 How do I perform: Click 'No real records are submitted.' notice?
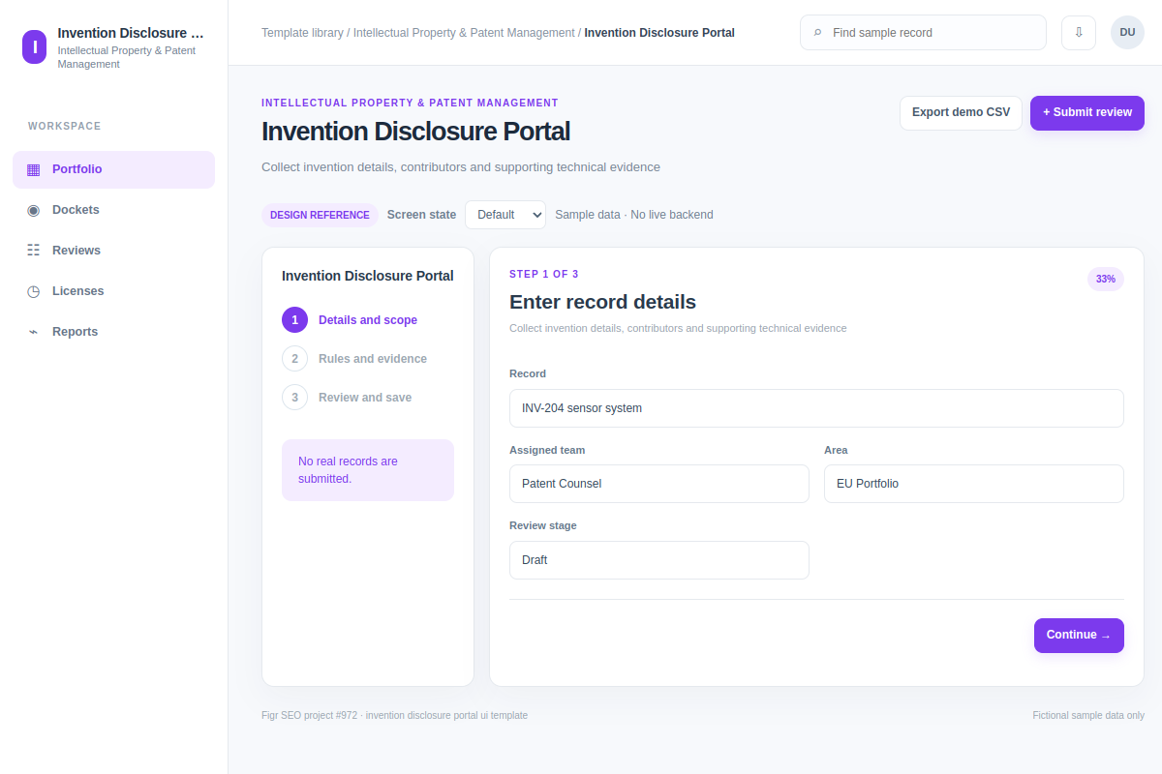368,470
